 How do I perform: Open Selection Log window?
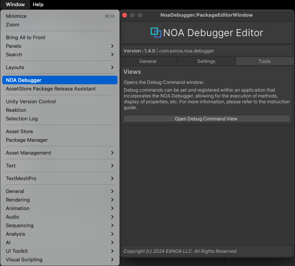point(60,119)
